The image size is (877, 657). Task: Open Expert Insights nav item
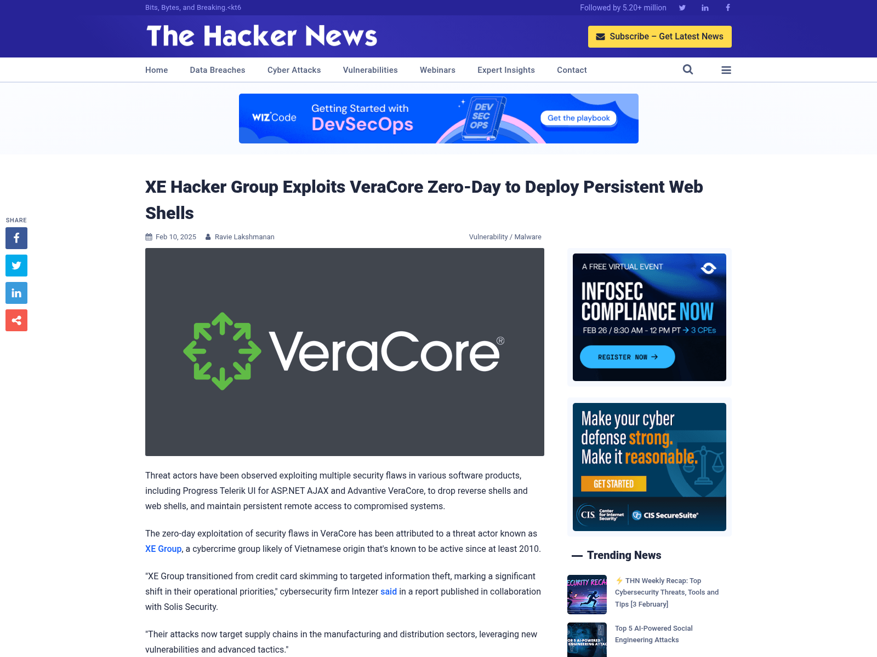click(x=506, y=70)
